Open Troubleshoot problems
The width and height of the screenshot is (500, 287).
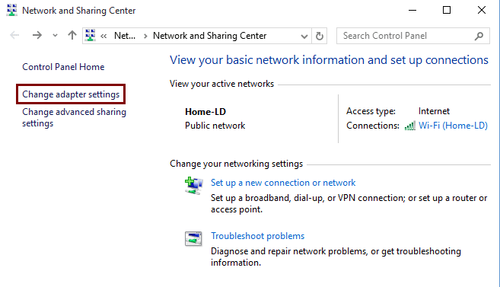click(258, 236)
